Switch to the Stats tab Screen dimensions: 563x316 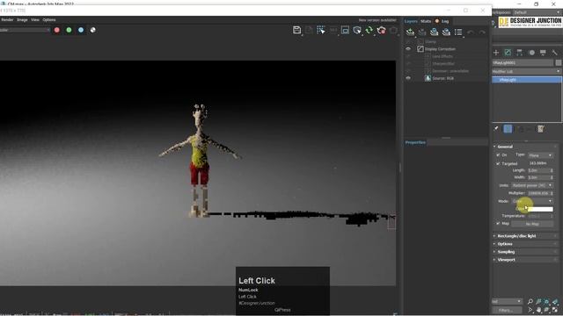pos(426,21)
